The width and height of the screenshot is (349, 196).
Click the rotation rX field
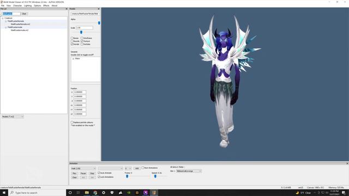80,105
